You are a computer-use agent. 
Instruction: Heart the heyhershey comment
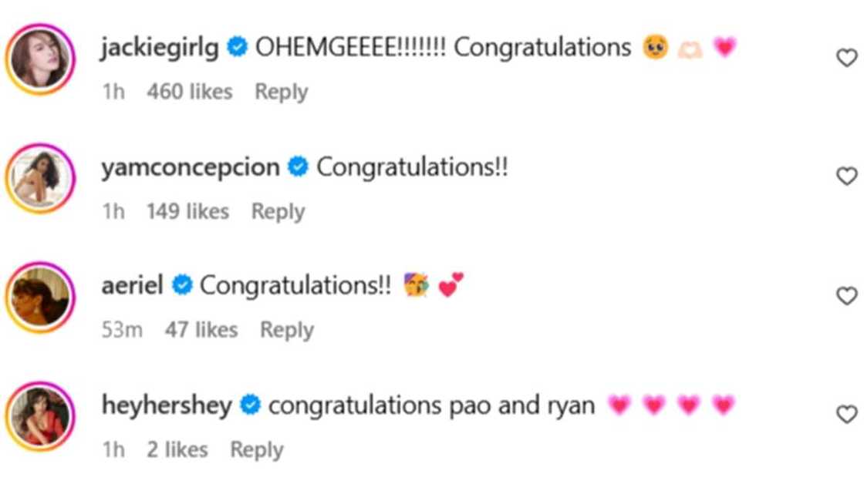(x=846, y=415)
